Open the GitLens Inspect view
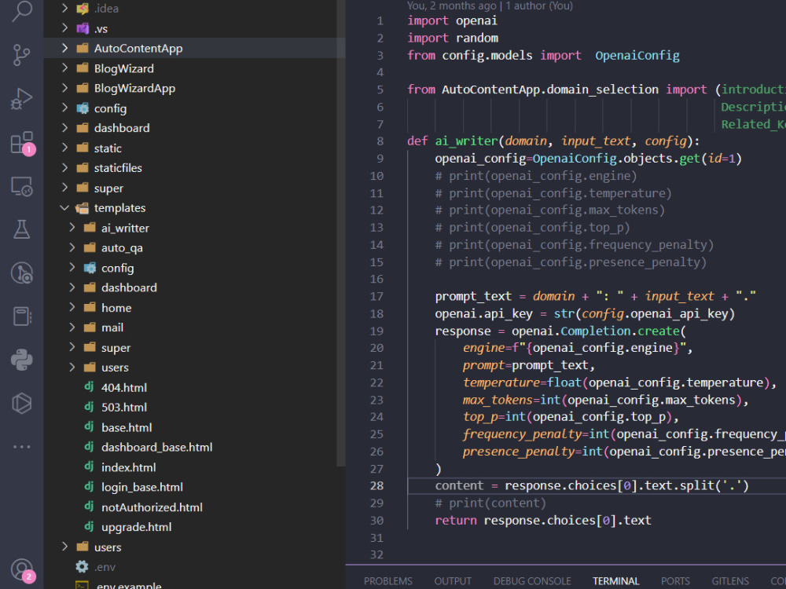Screen dimensions: 786x589 click(x=21, y=273)
